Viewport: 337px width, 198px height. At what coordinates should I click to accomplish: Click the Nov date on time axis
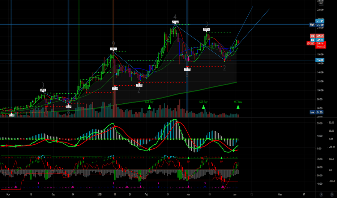tap(8, 194)
